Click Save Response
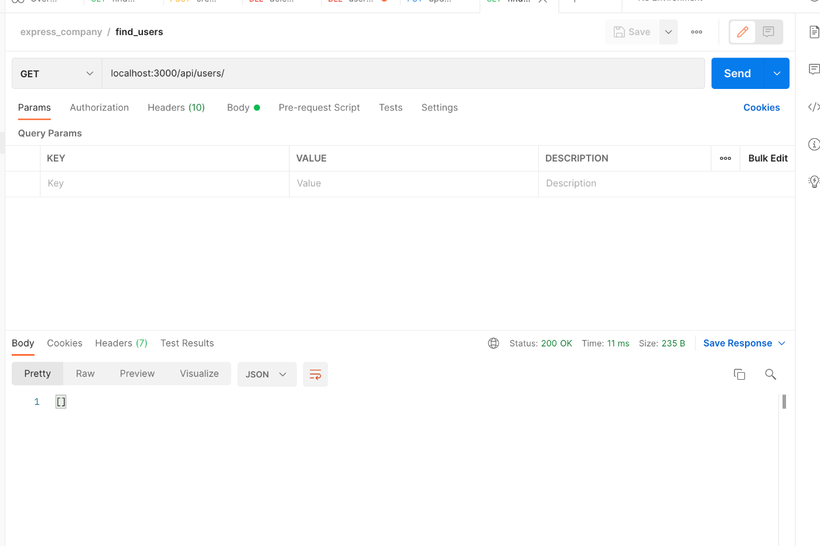Image resolution: width=820 pixels, height=546 pixels. [737, 344]
